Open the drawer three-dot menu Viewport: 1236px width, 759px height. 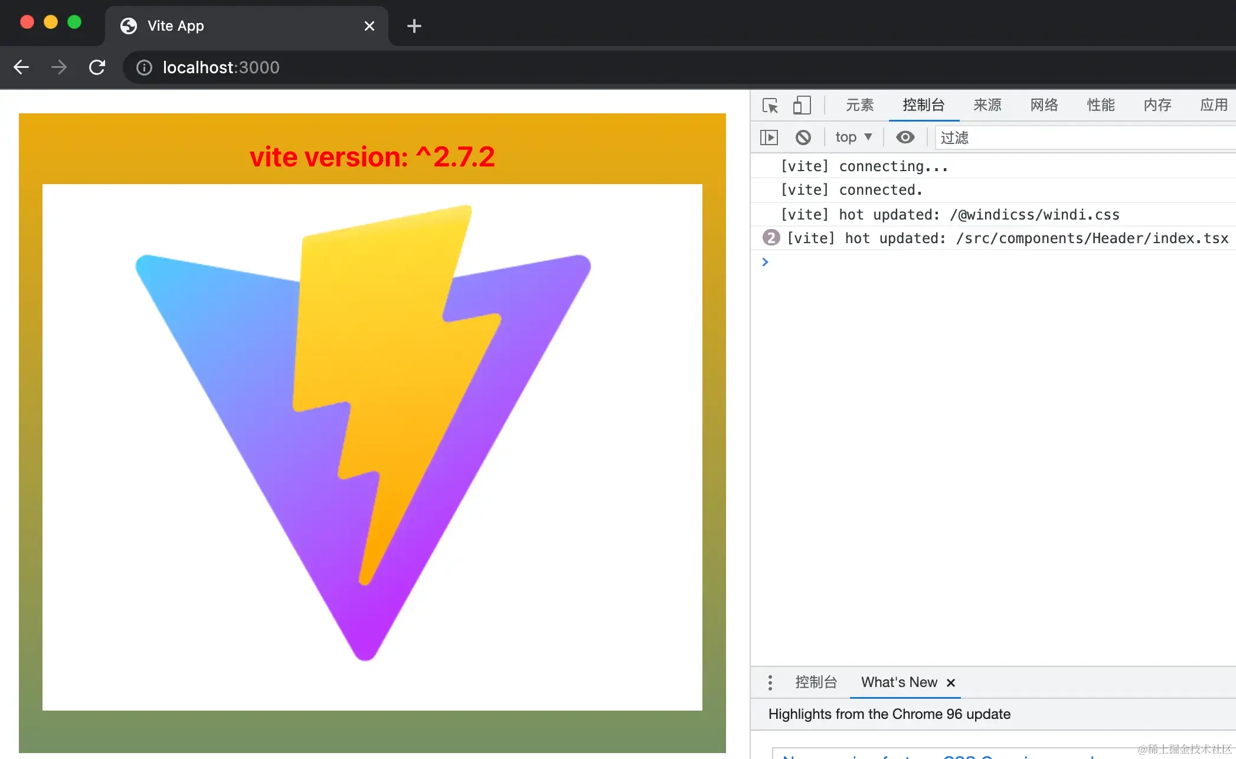pyautogui.click(x=770, y=683)
